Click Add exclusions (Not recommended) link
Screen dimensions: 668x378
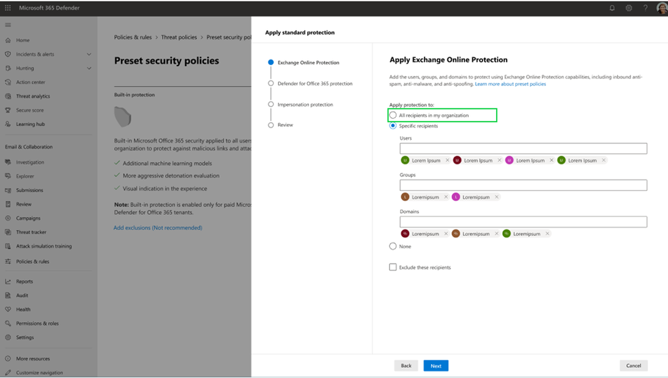(x=158, y=228)
